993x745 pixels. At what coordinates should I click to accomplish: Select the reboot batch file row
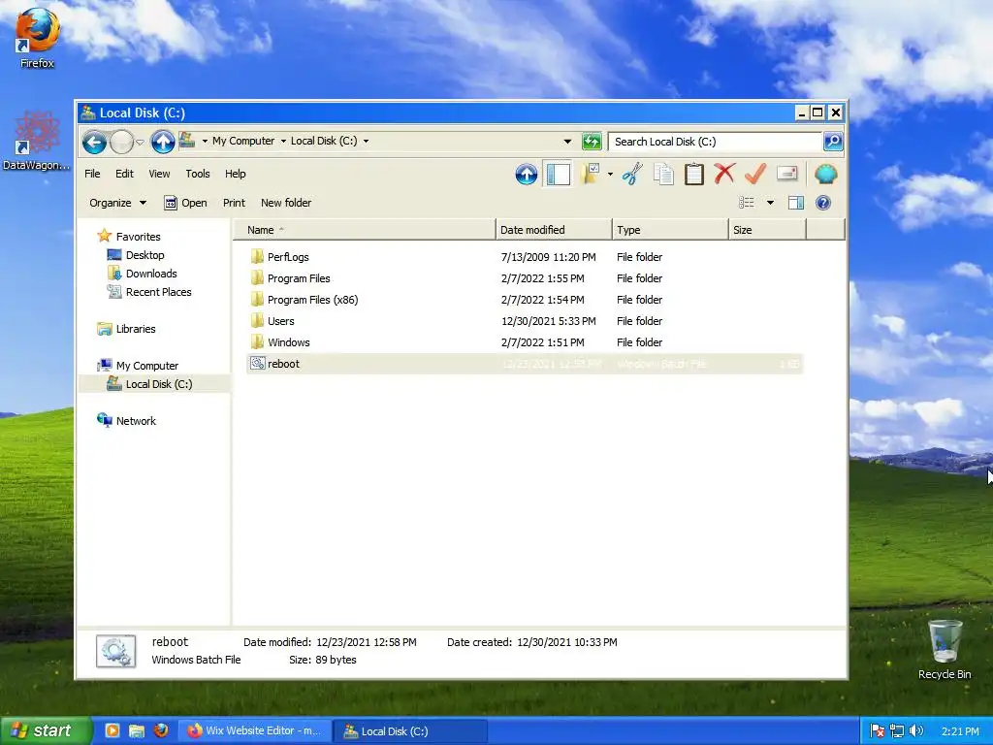(x=525, y=364)
